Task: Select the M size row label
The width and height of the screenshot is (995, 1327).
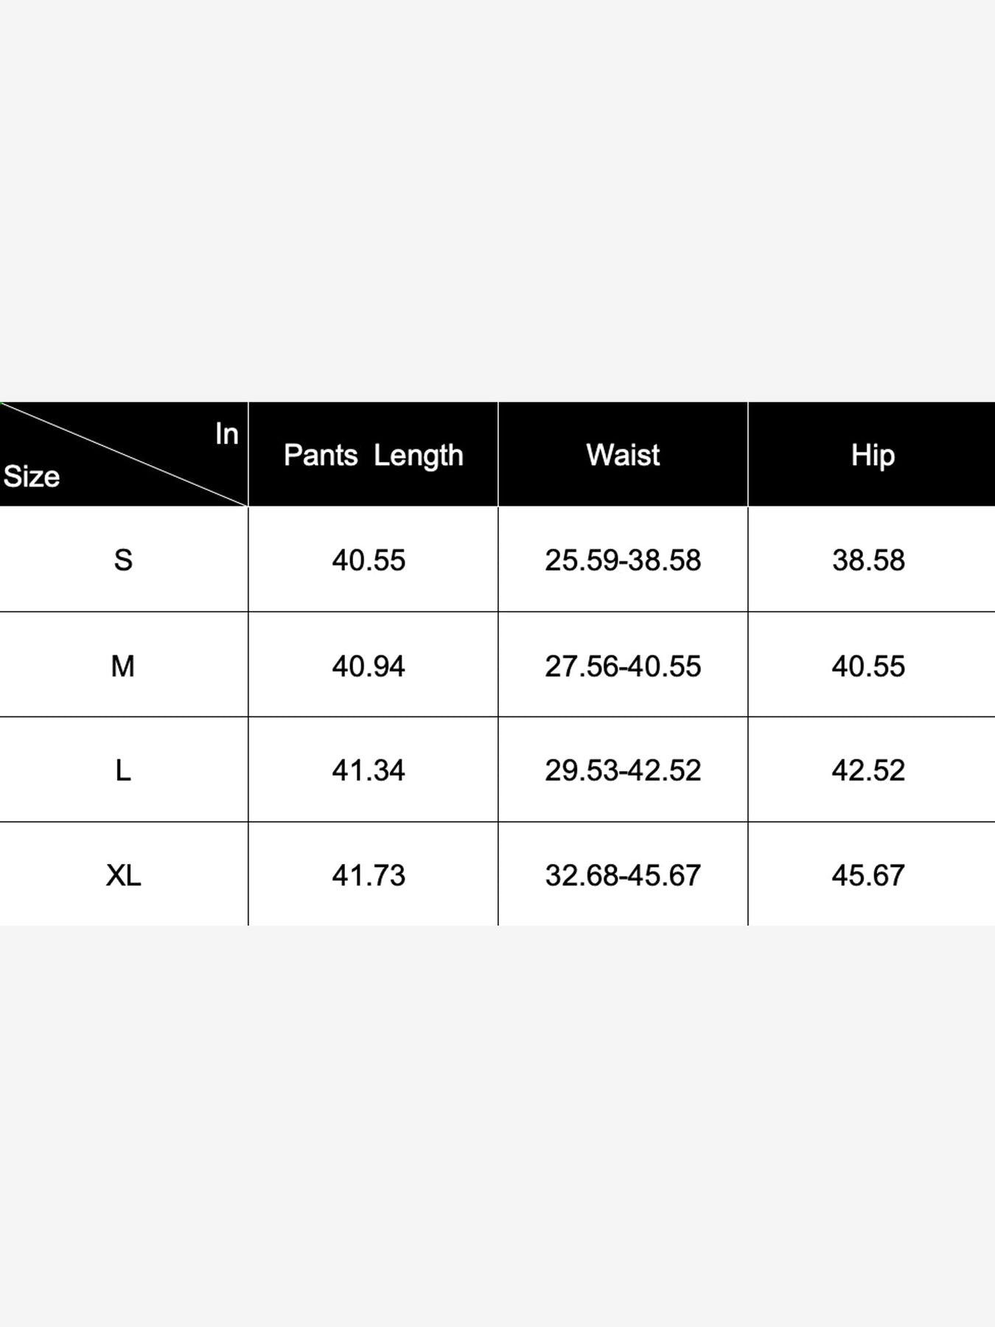Action: 123,666
